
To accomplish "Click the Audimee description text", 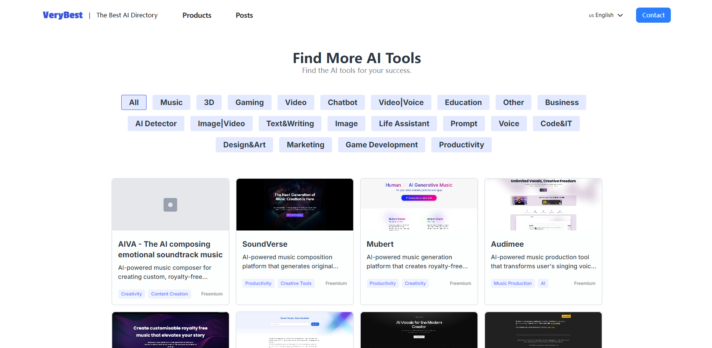I will coord(544,261).
